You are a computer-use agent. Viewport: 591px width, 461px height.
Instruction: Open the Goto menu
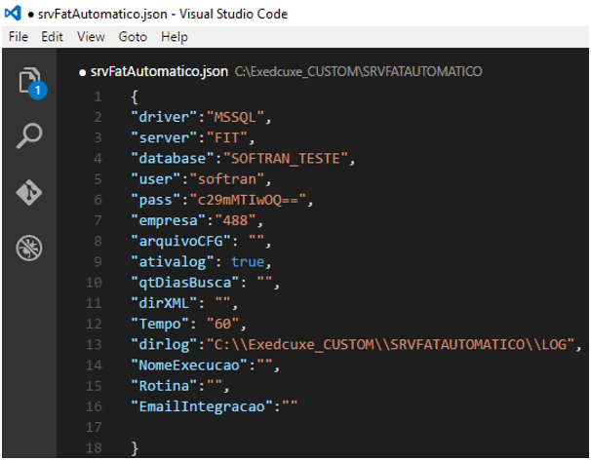133,37
